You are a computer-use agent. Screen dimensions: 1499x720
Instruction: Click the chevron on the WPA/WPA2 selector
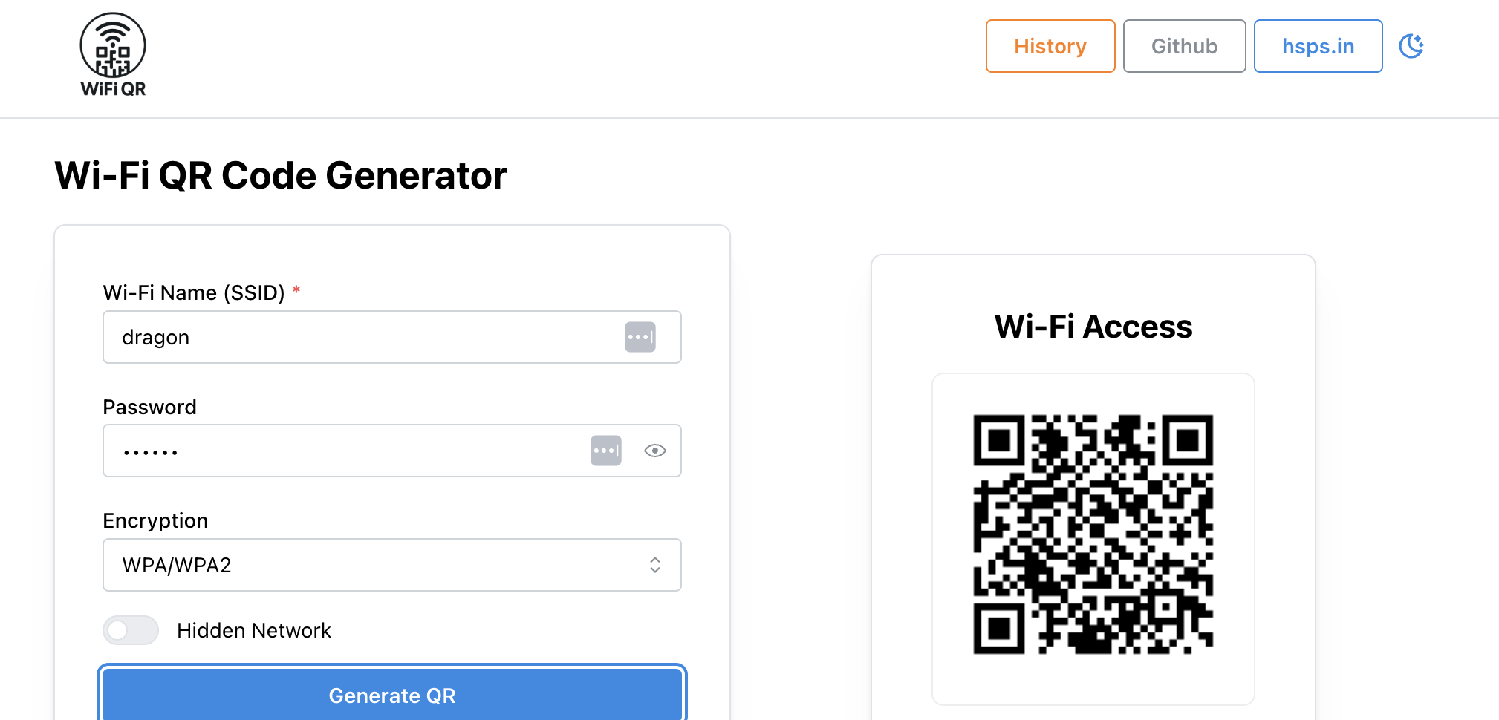(x=654, y=565)
